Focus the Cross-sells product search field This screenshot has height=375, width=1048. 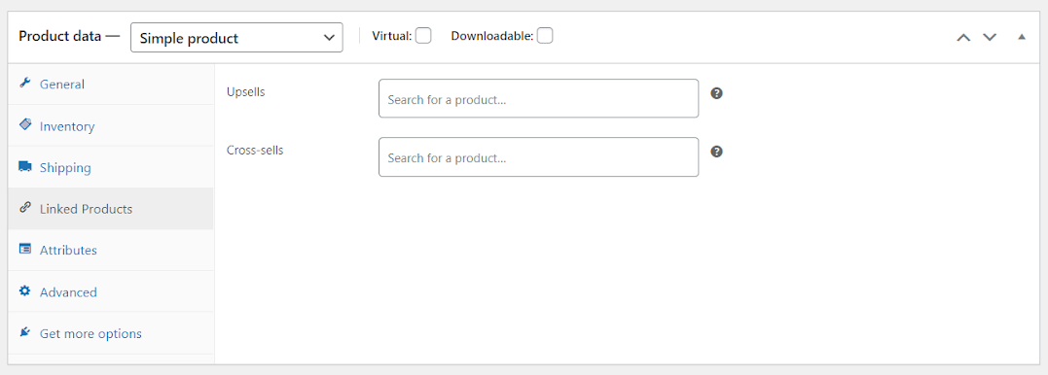point(539,157)
